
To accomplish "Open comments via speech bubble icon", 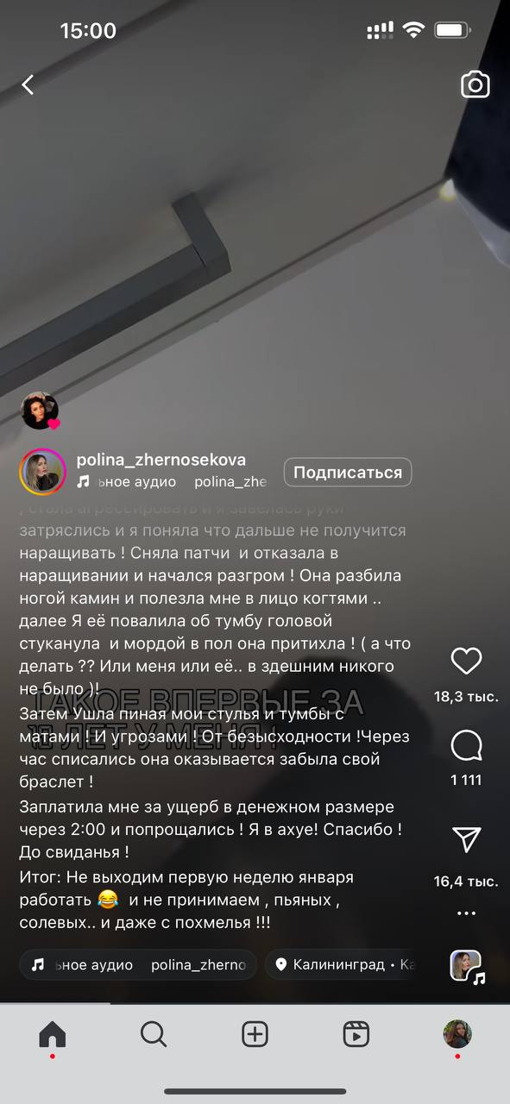I will pyautogui.click(x=466, y=746).
